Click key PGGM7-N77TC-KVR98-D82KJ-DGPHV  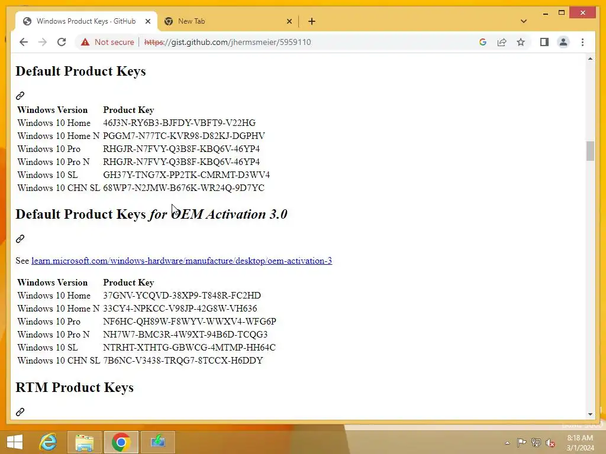(x=184, y=136)
